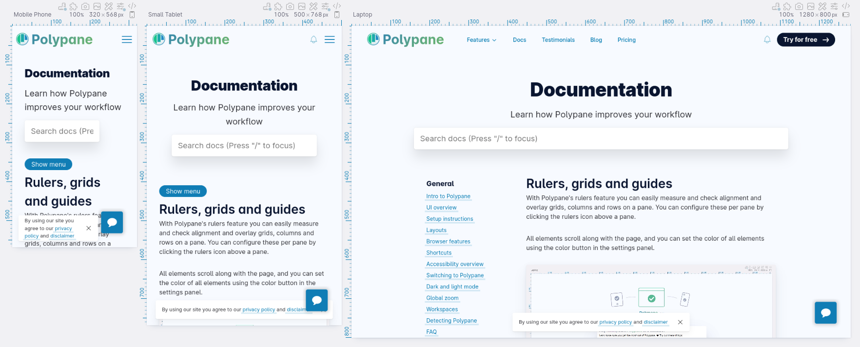This screenshot has width=860, height=347.
Task: Open pencil-ruler overlay icon on Small Tablet pane
Action: click(313, 6)
